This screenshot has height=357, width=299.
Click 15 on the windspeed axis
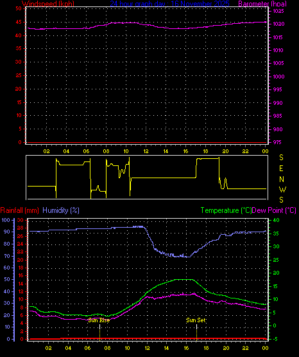click(x=19, y=102)
